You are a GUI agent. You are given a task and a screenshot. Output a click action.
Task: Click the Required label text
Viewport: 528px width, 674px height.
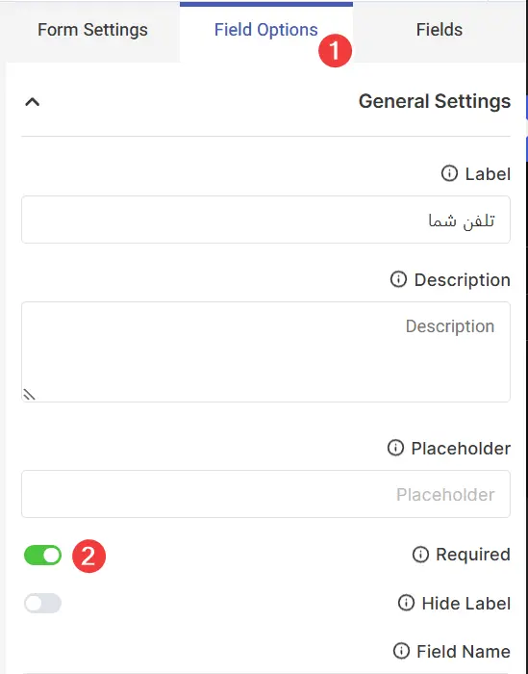(473, 554)
